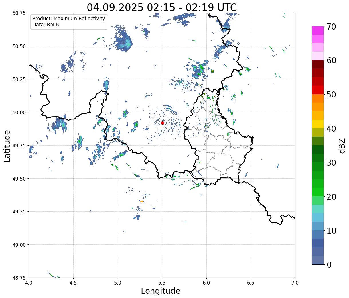This screenshot has height=298, width=349.
Task: Click the red radar location marker
Action: [x=162, y=123]
